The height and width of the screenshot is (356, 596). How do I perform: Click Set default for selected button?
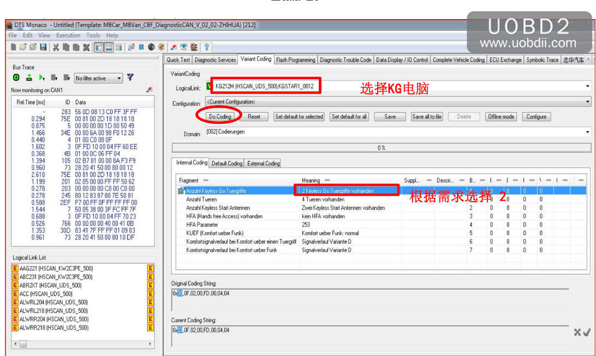(299, 117)
